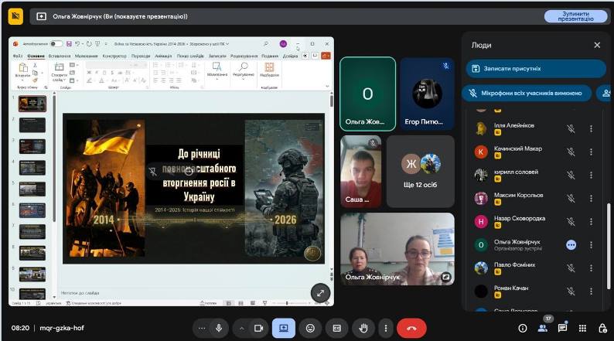Click the Записати присутніх button
This screenshot has width=614, height=341.
(536, 69)
